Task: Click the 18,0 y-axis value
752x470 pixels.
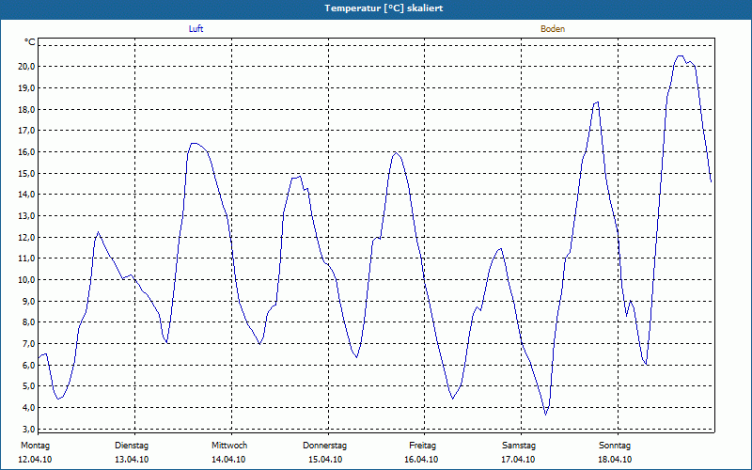Action: [27, 109]
